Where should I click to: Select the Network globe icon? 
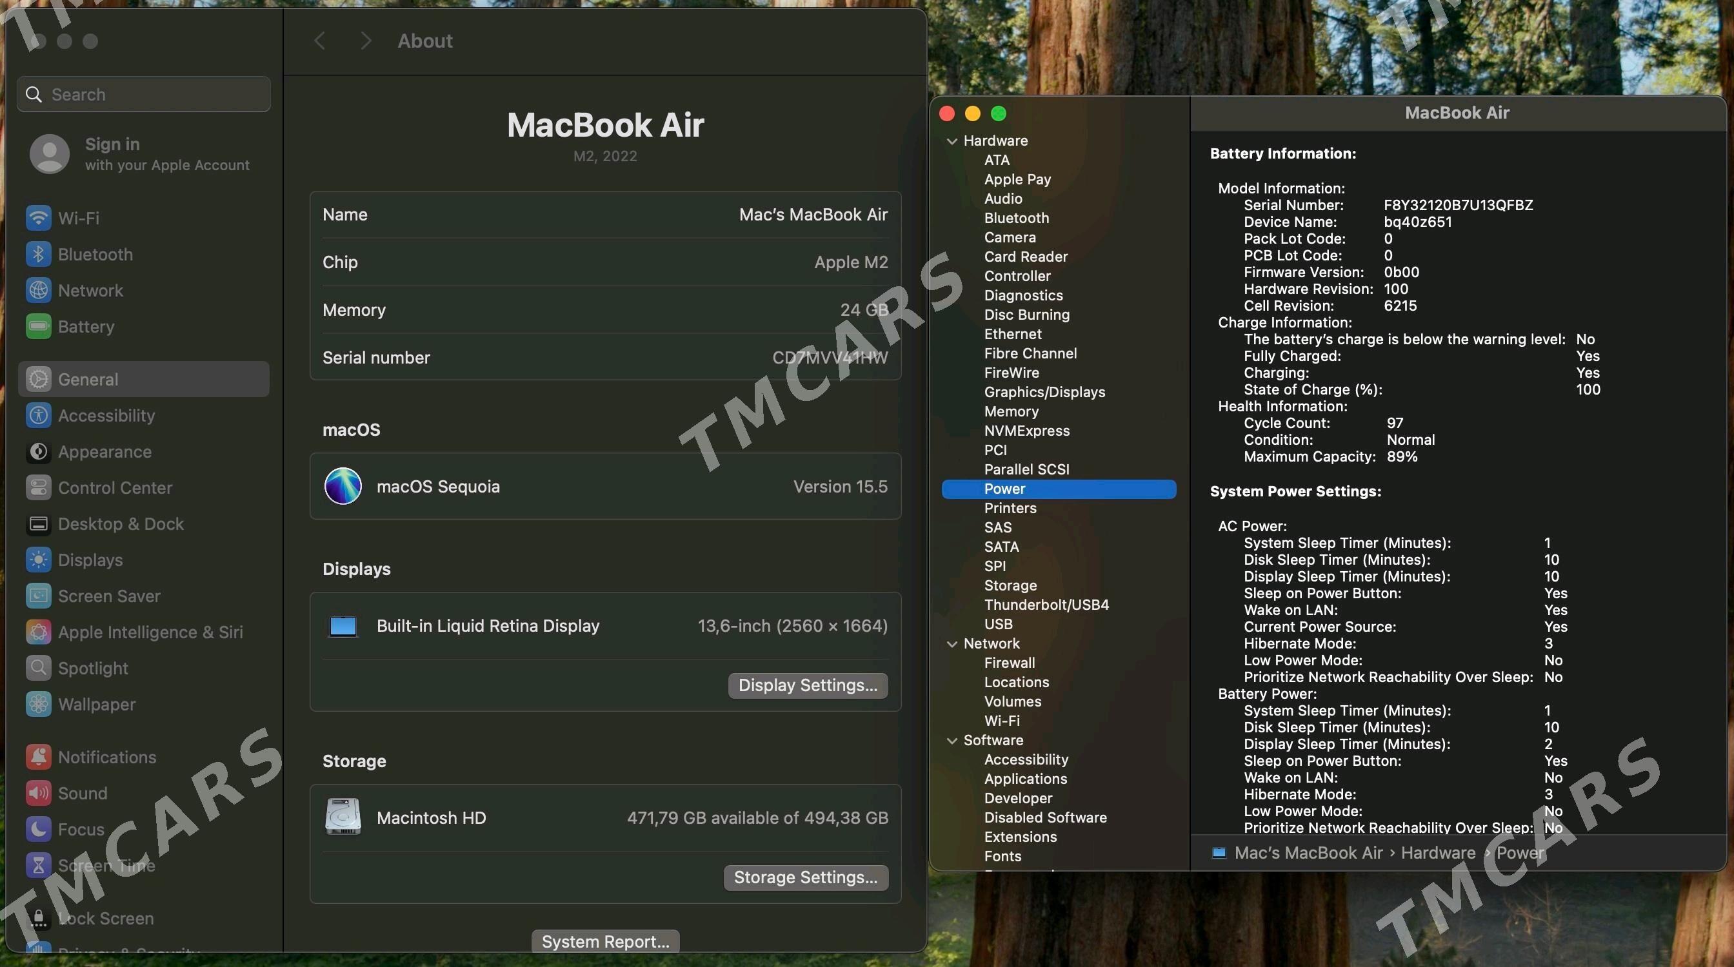click(x=38, y=291)
